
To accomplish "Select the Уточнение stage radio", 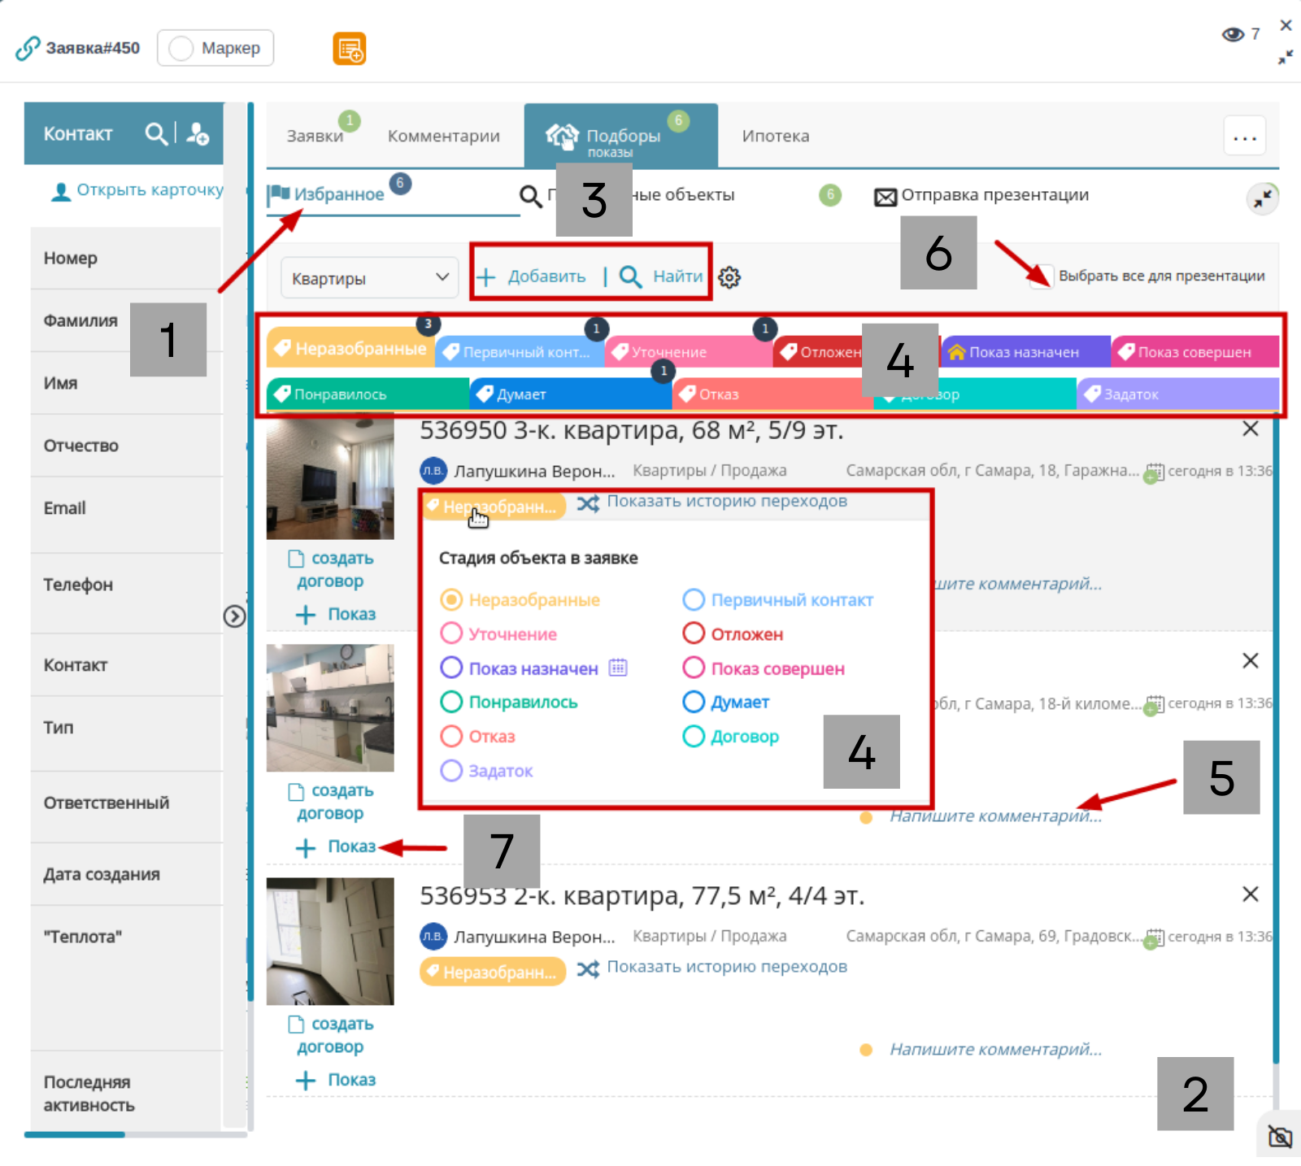I will tap(451, 633).
